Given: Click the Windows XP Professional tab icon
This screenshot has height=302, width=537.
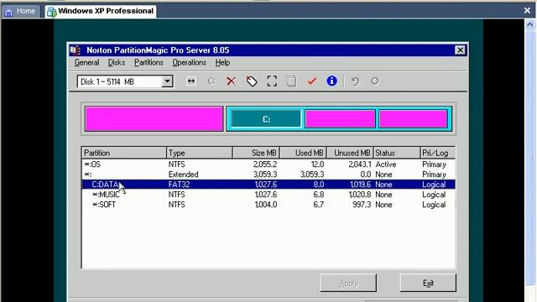Looking at the screenshot, I should (x=52, y=12).
